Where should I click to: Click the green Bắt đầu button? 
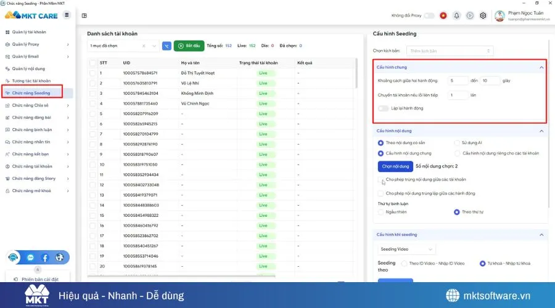(189, 46)
